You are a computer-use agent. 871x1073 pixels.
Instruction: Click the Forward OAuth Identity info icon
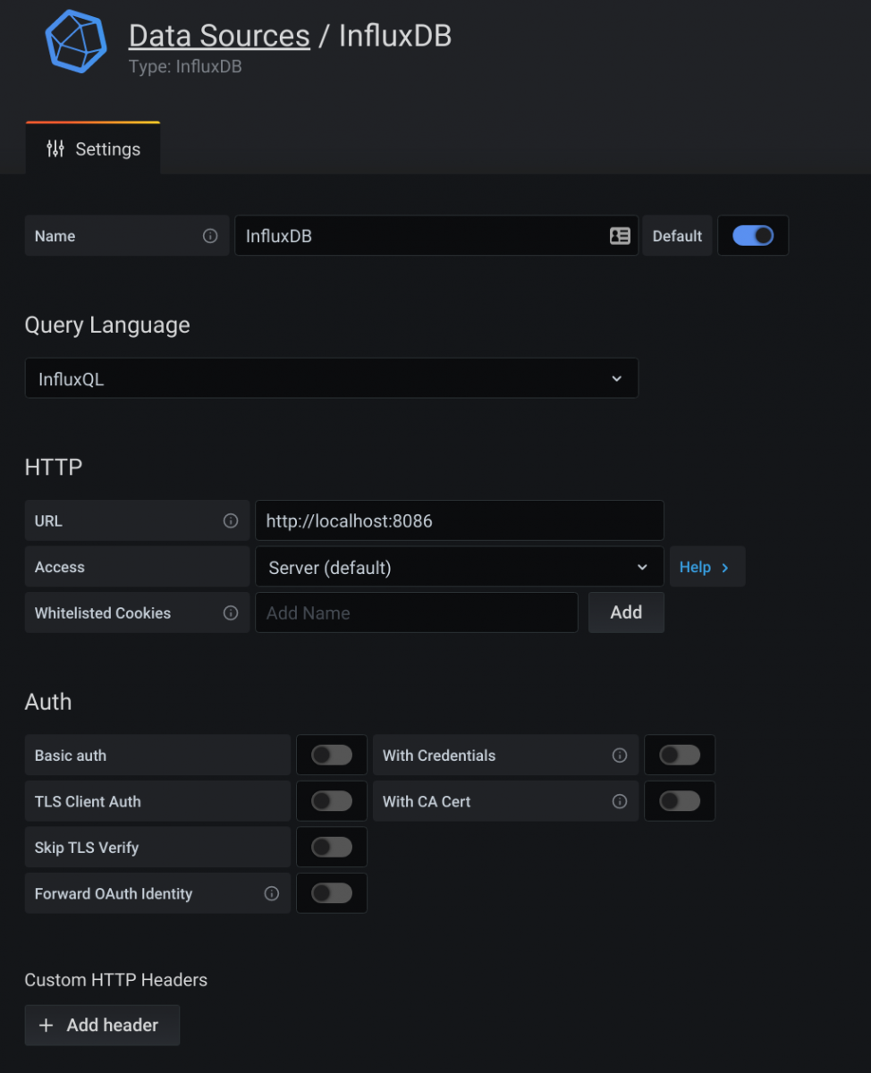(272, 893)
